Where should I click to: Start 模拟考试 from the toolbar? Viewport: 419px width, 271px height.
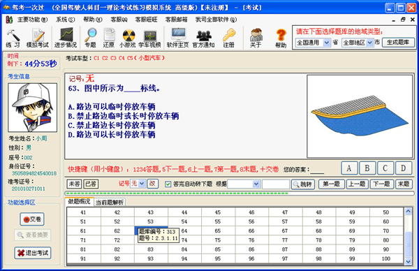pyautogui.click(x=38, y=38)
